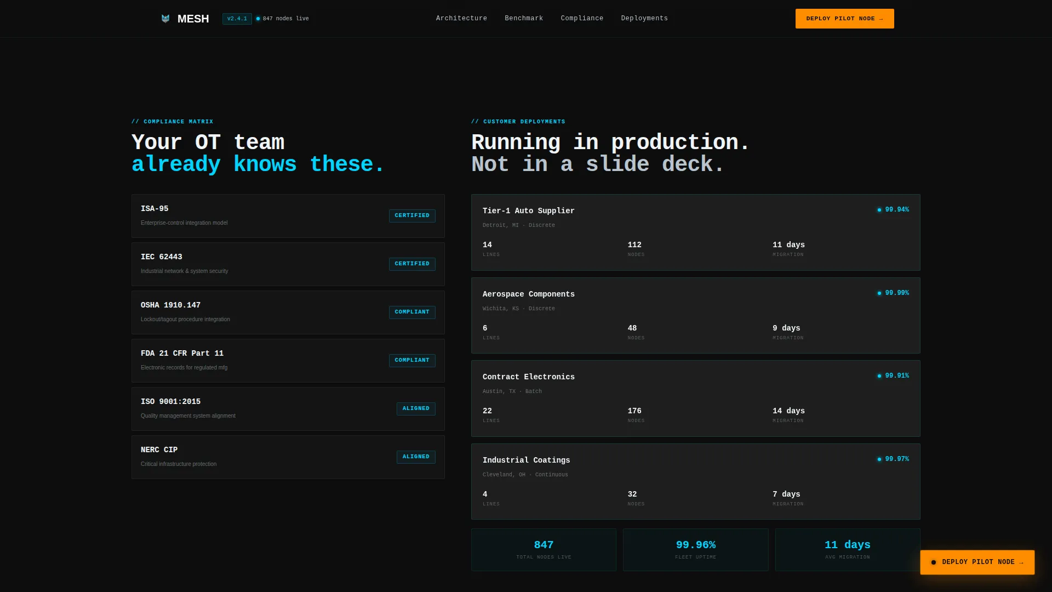Click the 48 nodes value for Aerospace
The width and height of the screenshot is (1052, 592).
pos(632,328)
